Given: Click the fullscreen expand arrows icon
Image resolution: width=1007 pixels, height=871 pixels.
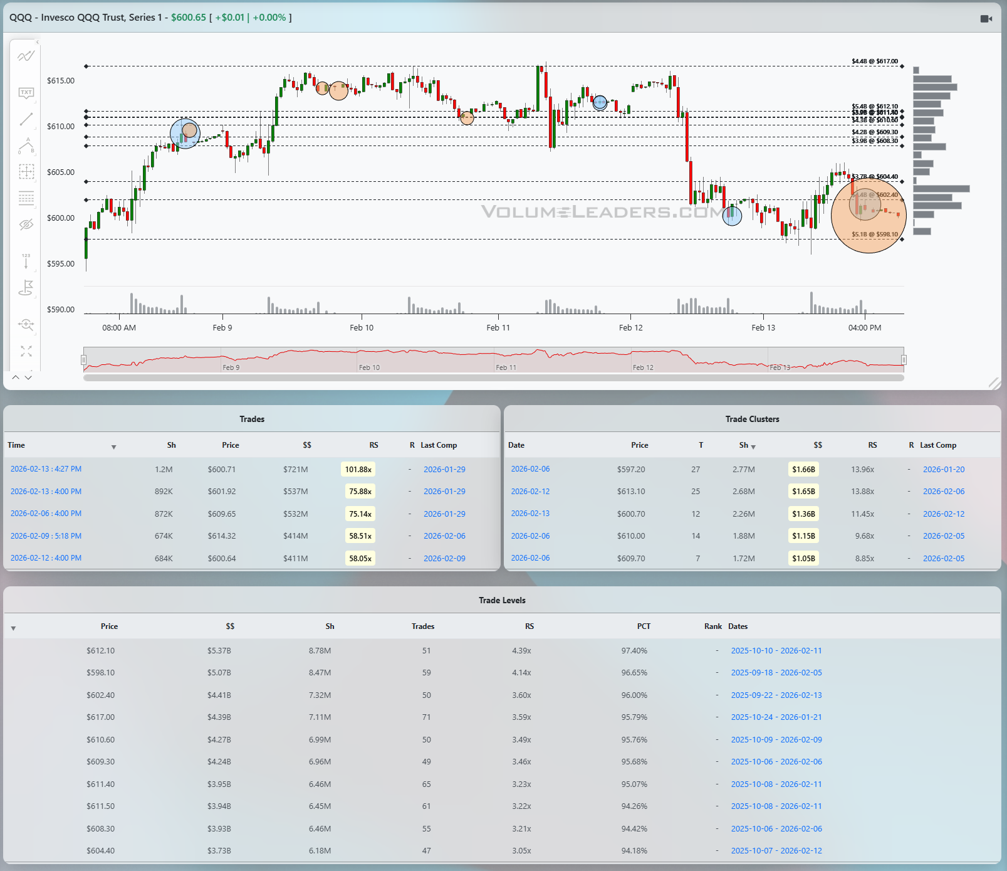Looking at the screenshot, I should pyautogui.click(x=26, y=351).
